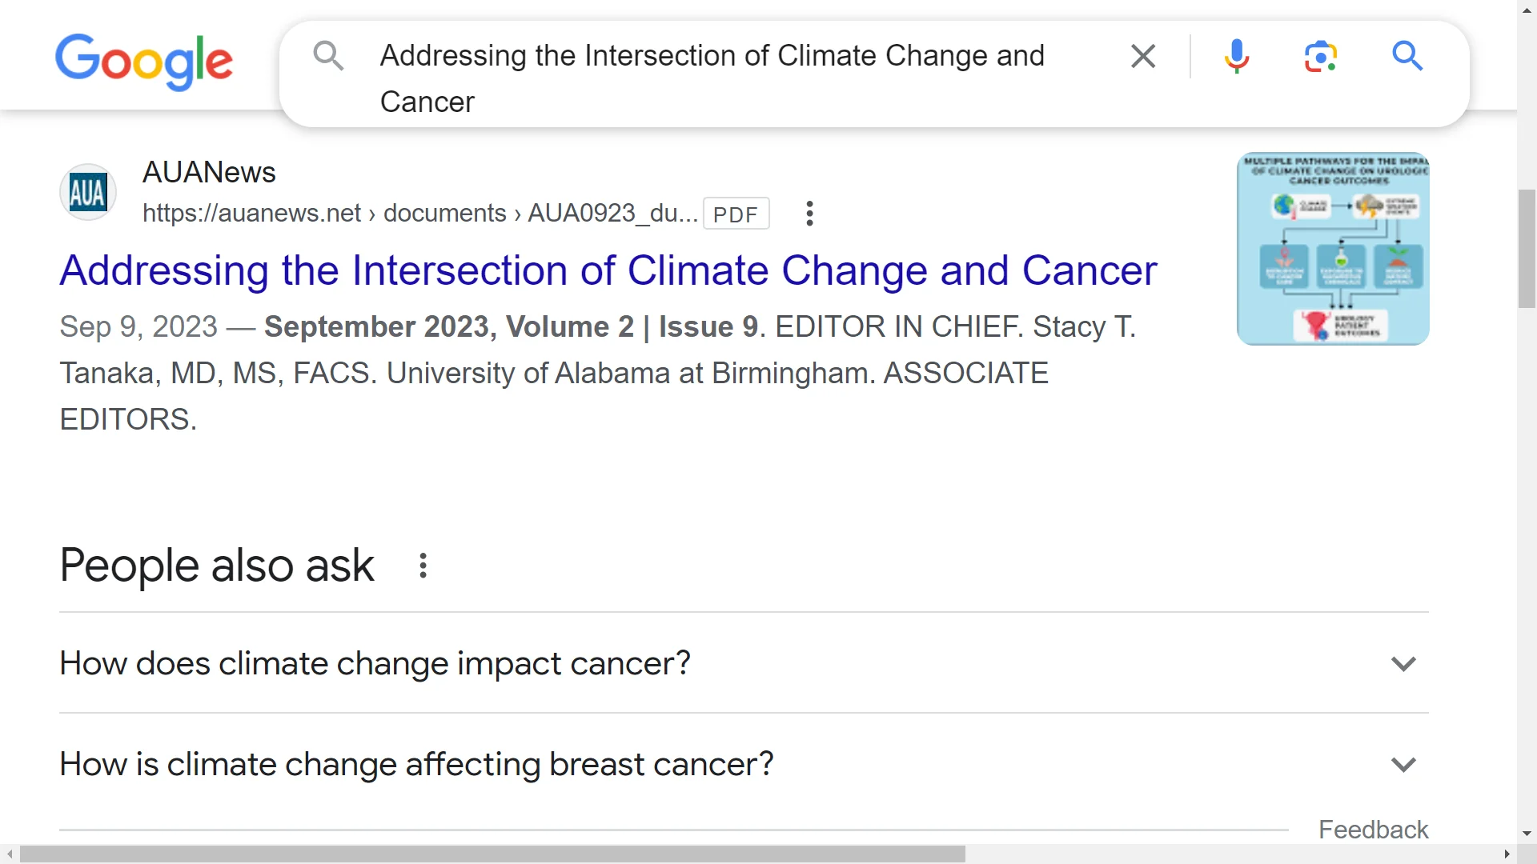Expand How does climate change impact cancer
Screen dimensions: 1537x864
click(744, 663)
